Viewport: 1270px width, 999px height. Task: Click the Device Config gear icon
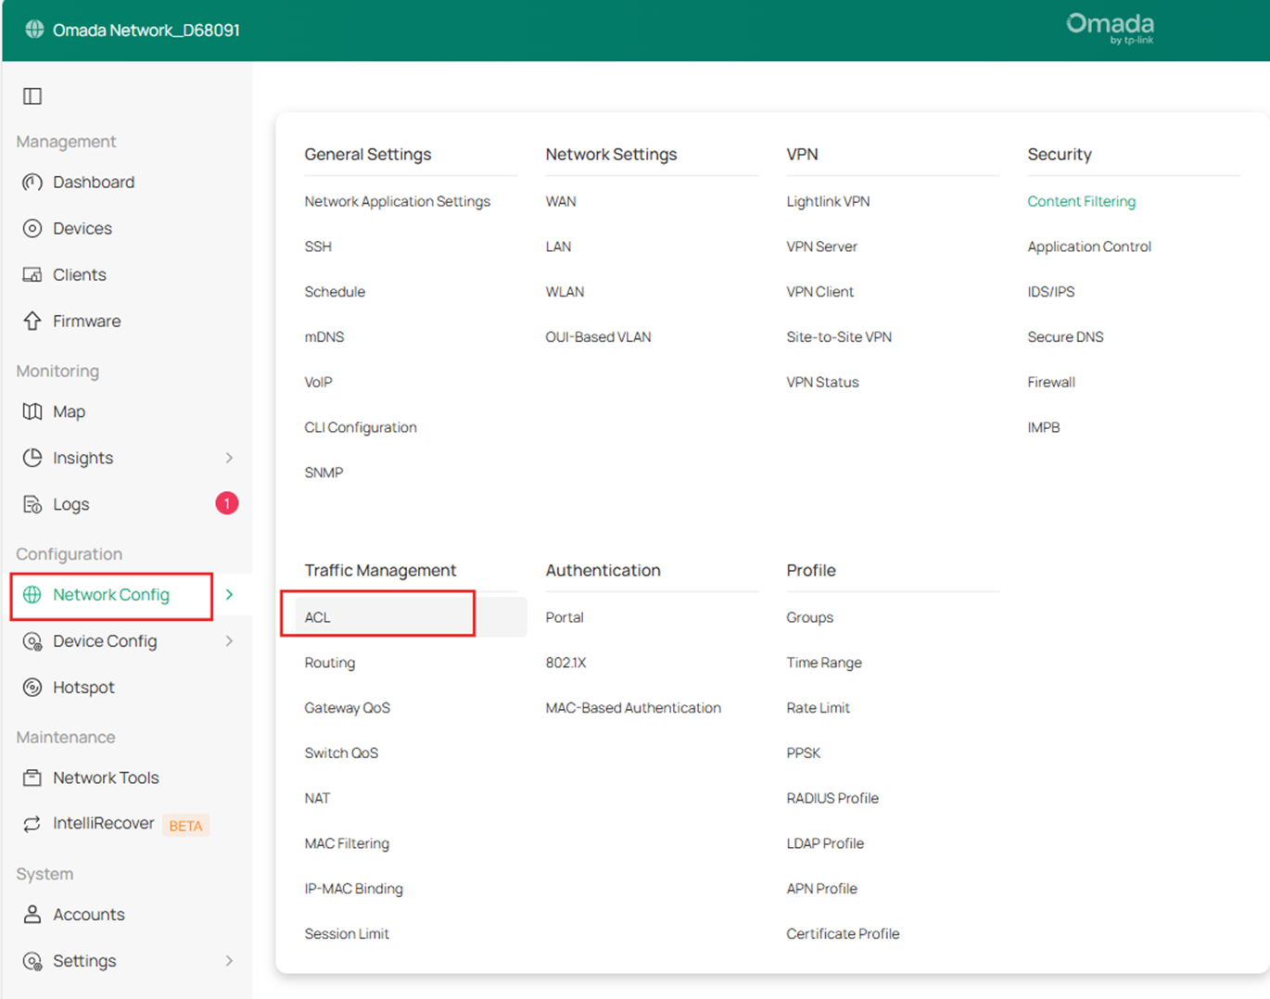pos(32,641)
